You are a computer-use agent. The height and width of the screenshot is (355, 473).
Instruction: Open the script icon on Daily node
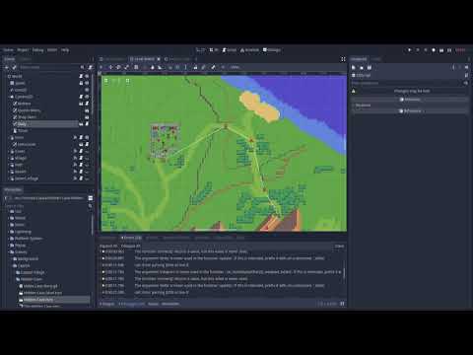tap(87, 124)
